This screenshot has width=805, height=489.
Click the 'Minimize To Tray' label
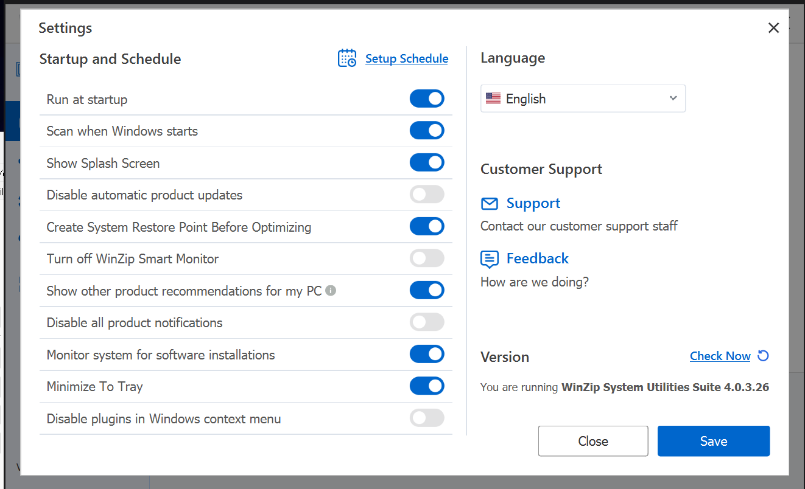pyautogui.click(x=95, y=387)
